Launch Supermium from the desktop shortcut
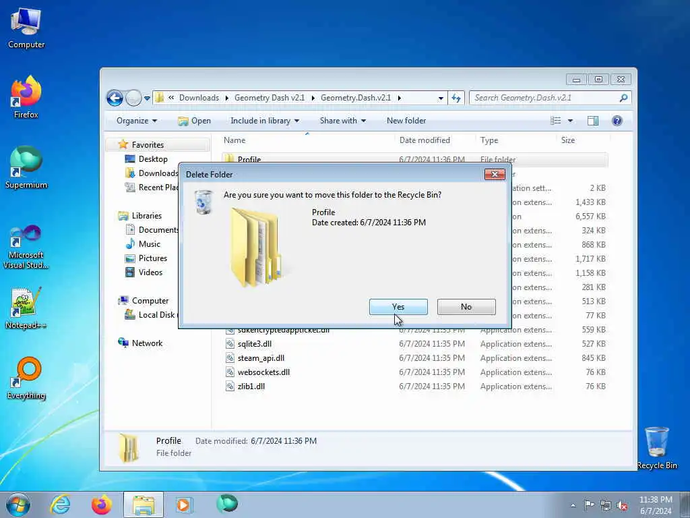This screenshot has width=690, height=518. 26,167
